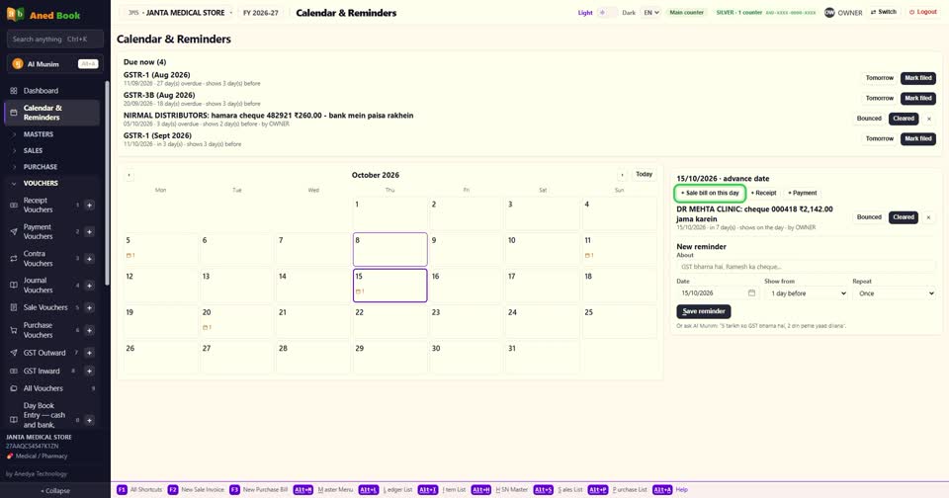This screenshot has width=949, height=498.
Task: Click Search anything field
Action: point(54,39)
